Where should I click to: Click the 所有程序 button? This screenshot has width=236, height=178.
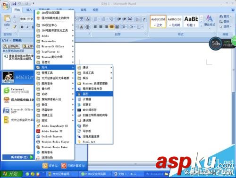coord(18,157)
